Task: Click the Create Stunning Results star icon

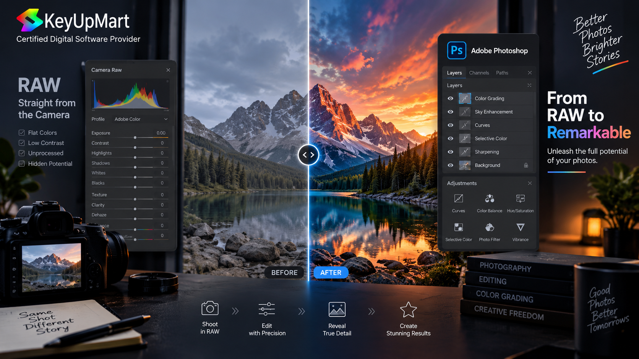Action: click(408, 309)
